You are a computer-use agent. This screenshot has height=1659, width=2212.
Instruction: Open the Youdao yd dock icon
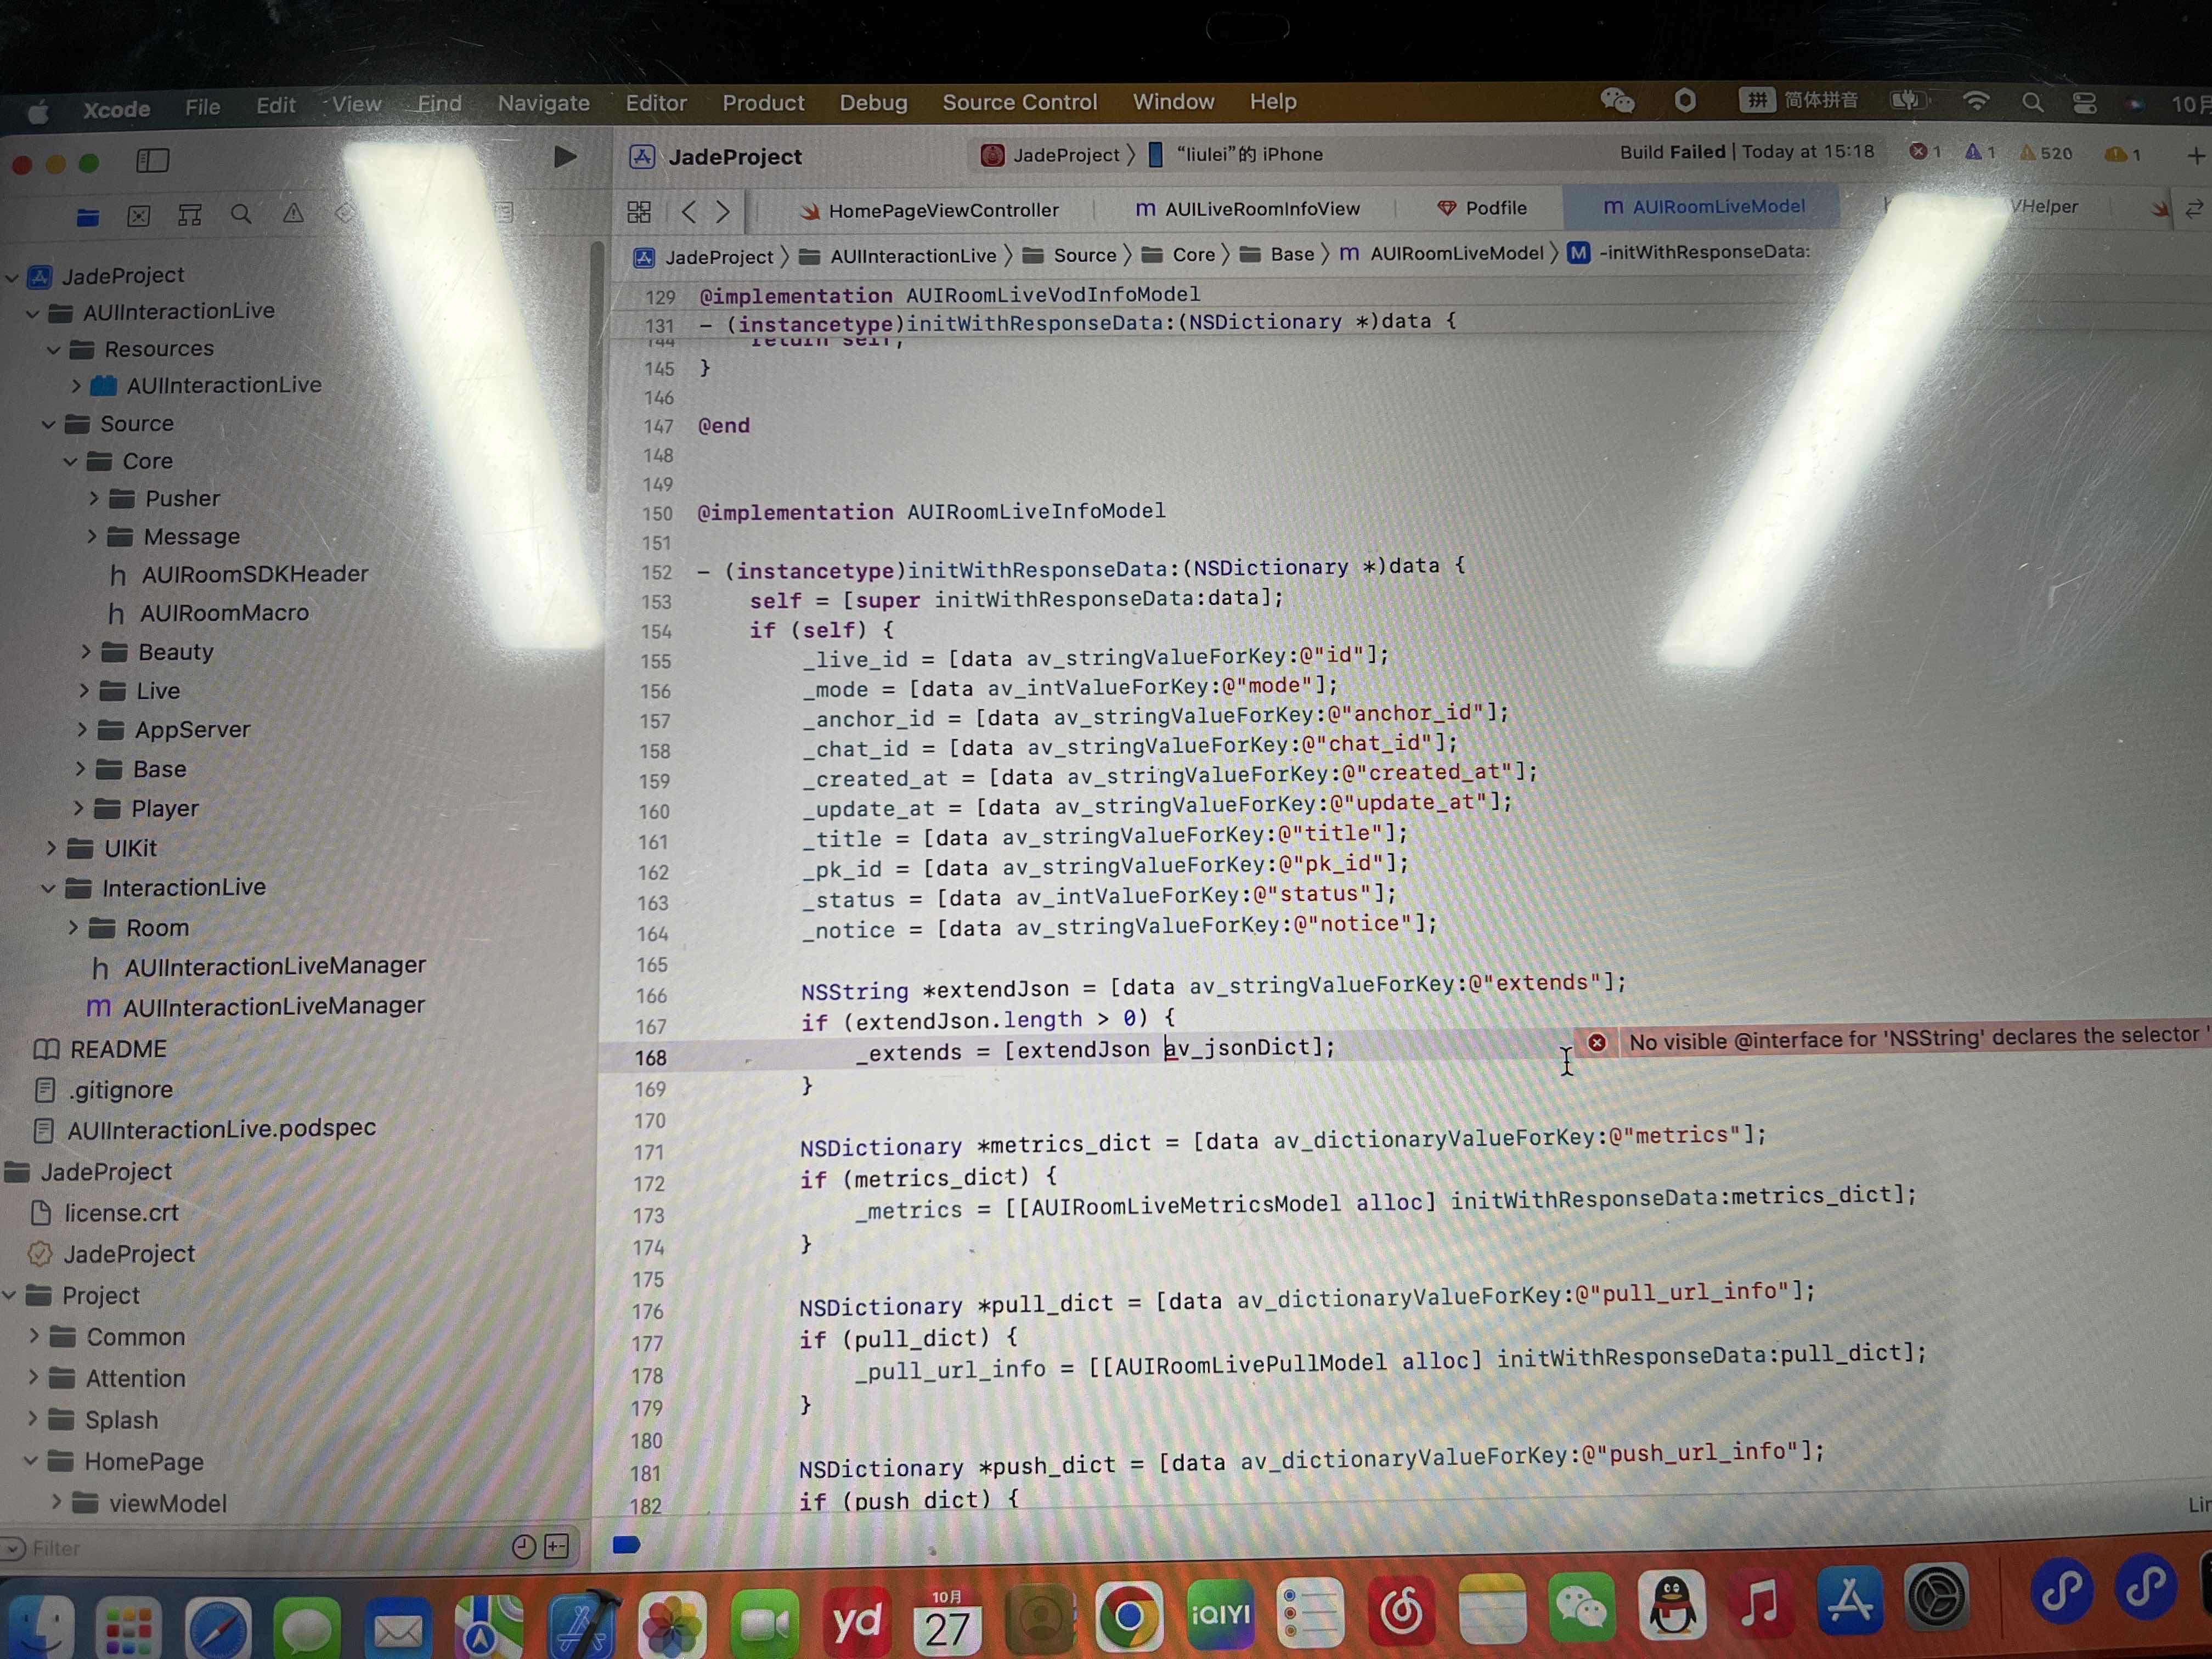coord(857,1621)
